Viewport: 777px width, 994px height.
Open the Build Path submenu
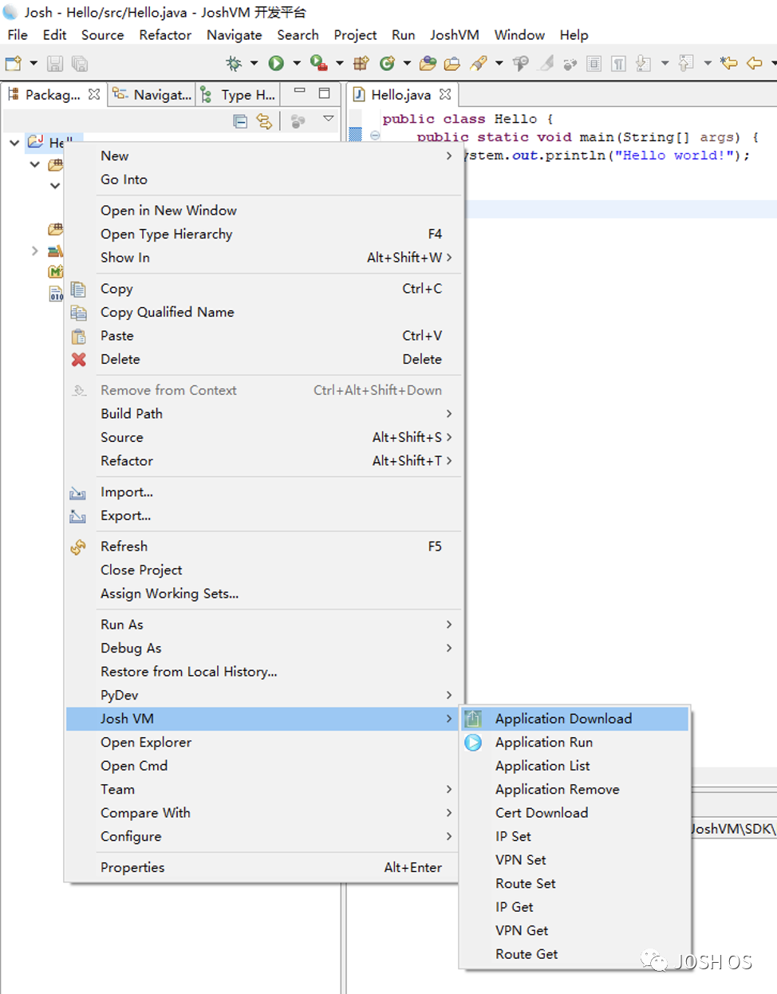click(263, 414)
